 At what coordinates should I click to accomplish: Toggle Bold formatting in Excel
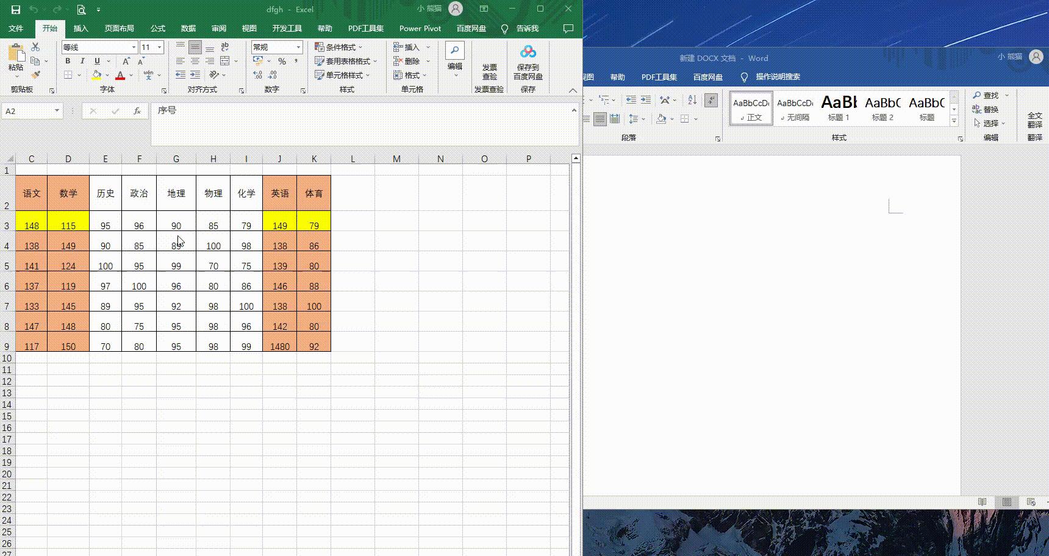68,62
